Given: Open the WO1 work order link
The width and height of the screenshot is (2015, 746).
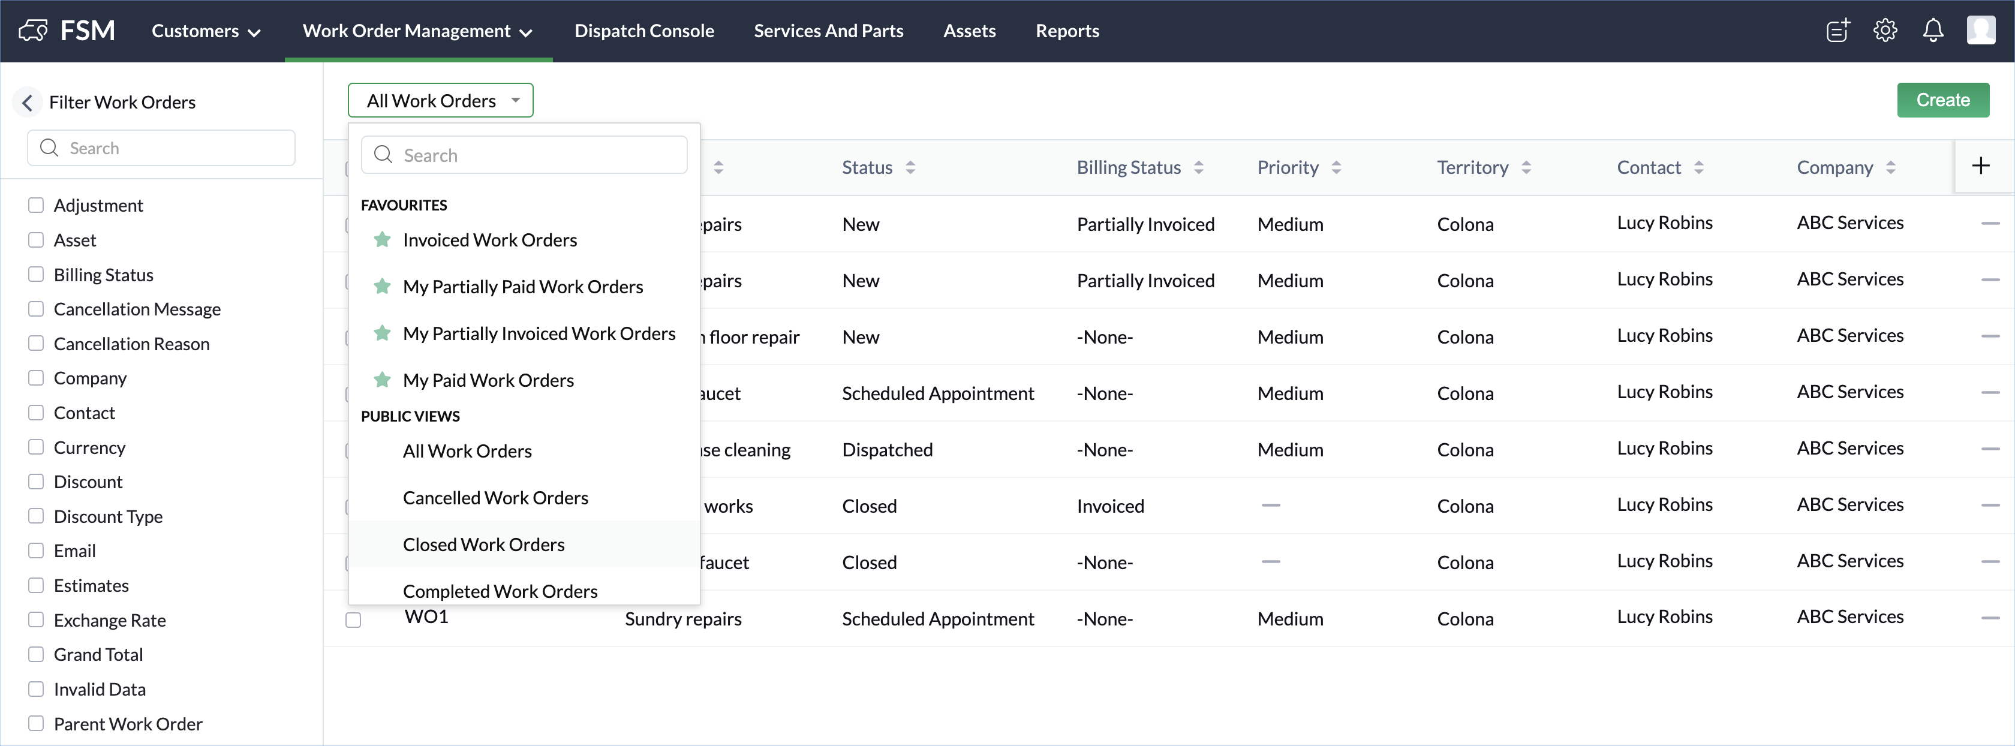Looking at the screenshot, I should (x=426, y=617).
